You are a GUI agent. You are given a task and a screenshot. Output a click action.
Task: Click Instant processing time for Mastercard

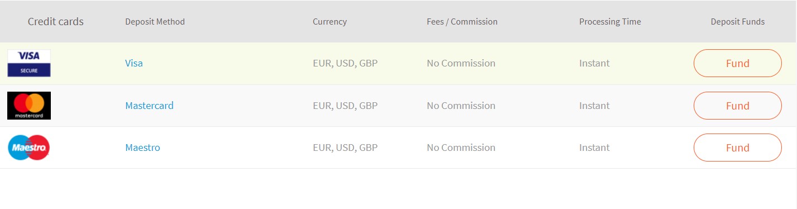[x=594, y=106]
